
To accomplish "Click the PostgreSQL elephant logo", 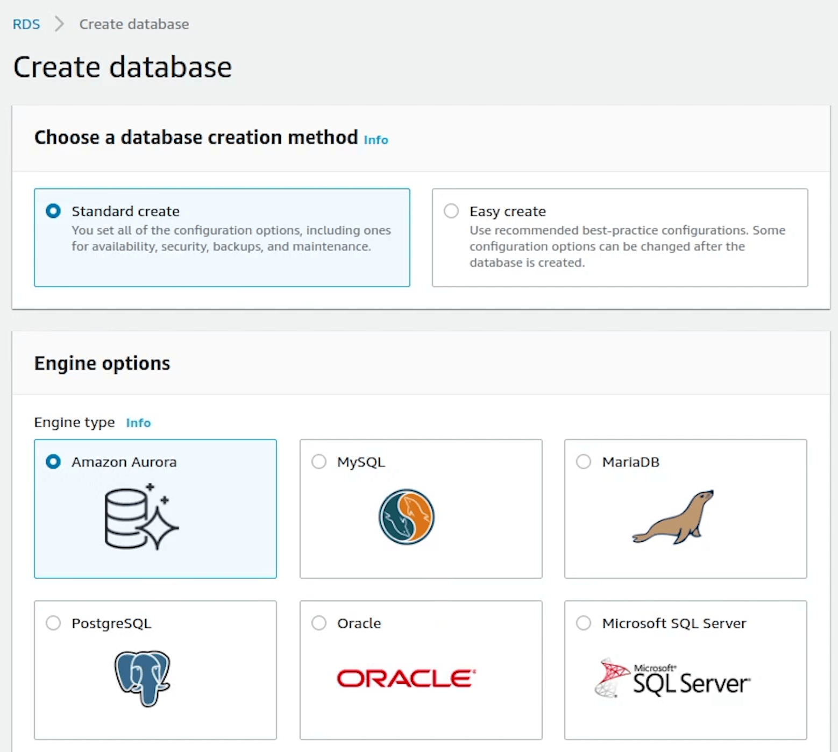I will [x=143, y=678].
